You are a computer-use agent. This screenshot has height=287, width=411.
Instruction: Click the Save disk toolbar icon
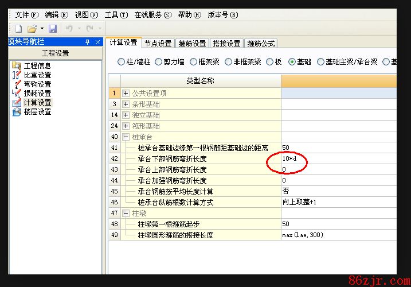[x=52, y=29]
